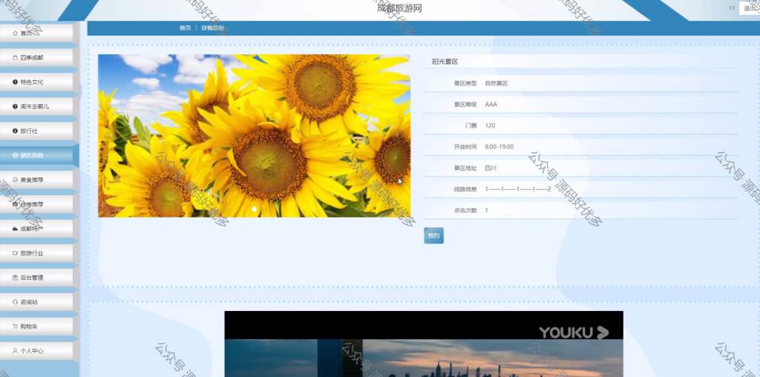The image size is (760, 377).
Task: Click the 预约 button
Action: point(433,235)
